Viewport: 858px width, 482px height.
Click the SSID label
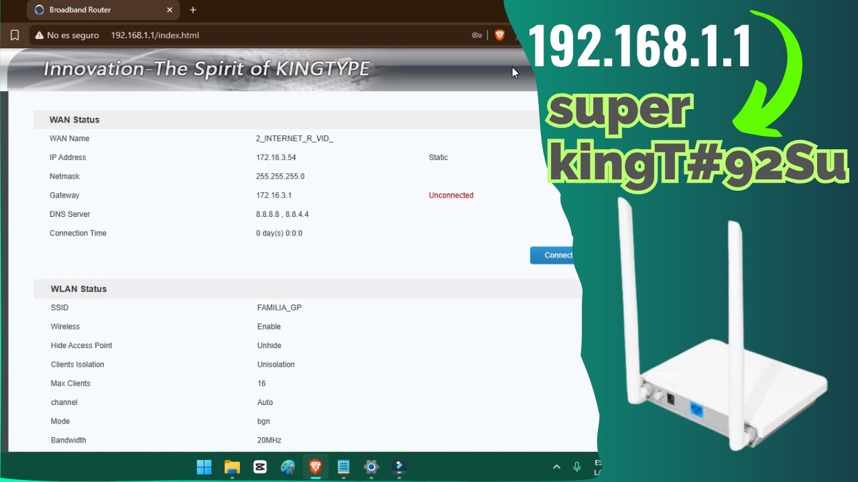pyautogui.click(x=60, y=308)
